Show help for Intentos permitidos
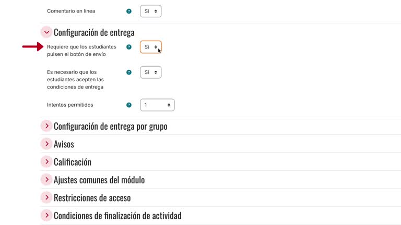 (129, 105)
